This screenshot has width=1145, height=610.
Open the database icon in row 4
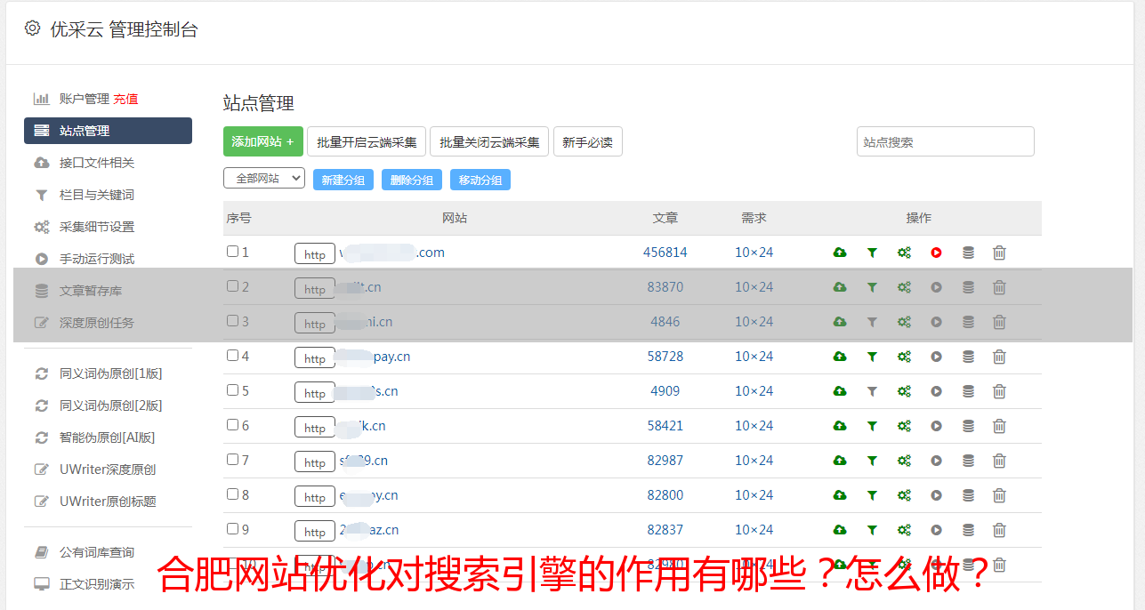pyautogui.click(x=968, y=357)
